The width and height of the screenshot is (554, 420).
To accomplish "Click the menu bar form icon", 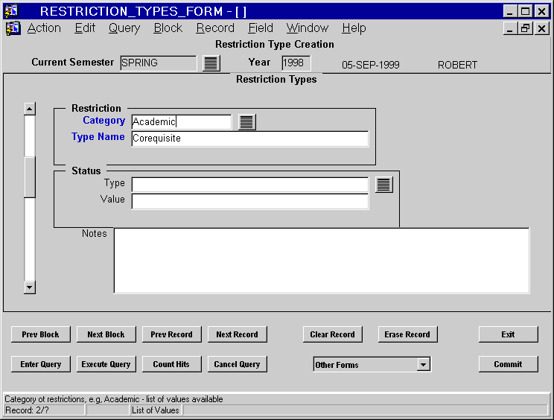I will tap(13, 28).
